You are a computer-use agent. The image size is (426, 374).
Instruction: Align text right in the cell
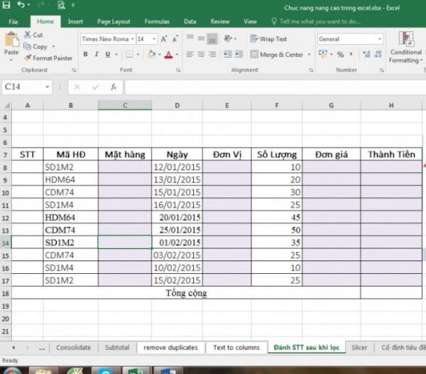click(212, 55)
